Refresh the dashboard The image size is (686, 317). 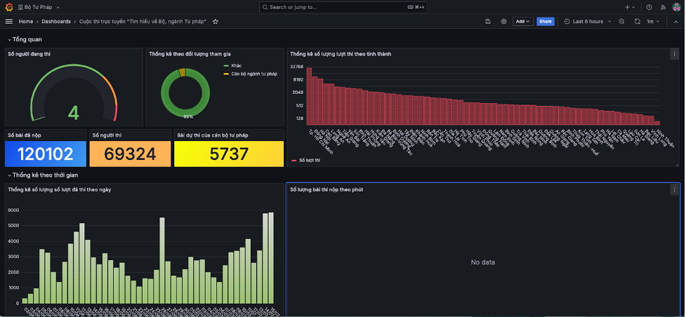coord(637,22)
